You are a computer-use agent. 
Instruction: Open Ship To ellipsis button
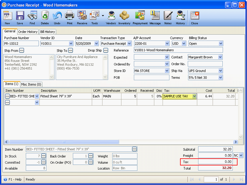pos(70,50)
